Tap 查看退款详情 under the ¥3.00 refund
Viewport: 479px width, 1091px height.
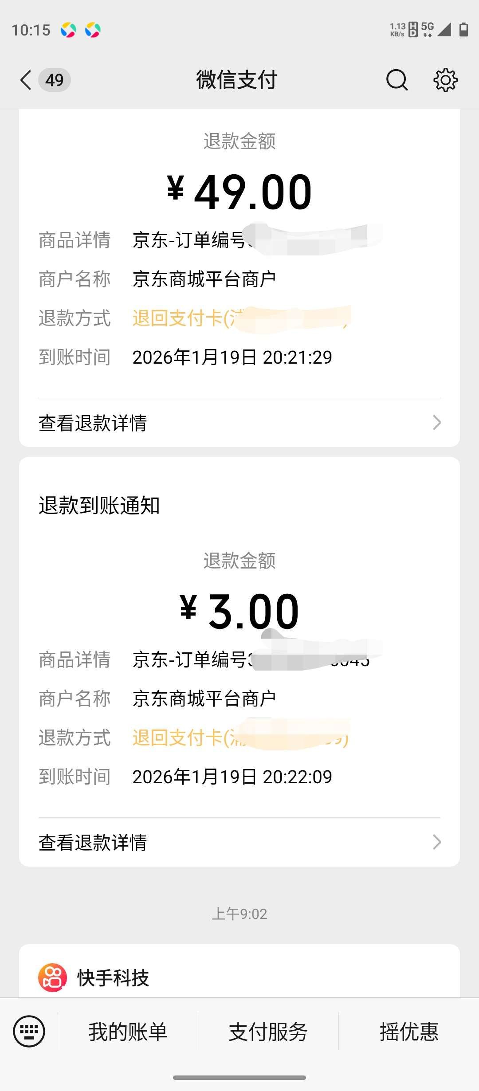point(93,843)
